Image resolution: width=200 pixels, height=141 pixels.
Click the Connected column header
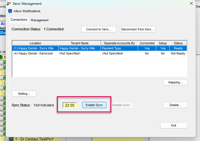tap(147, 43)
